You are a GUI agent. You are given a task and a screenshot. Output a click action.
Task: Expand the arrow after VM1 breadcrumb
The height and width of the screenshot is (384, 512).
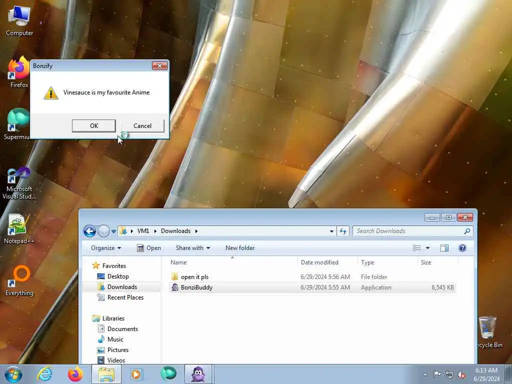tap(155, 231)
